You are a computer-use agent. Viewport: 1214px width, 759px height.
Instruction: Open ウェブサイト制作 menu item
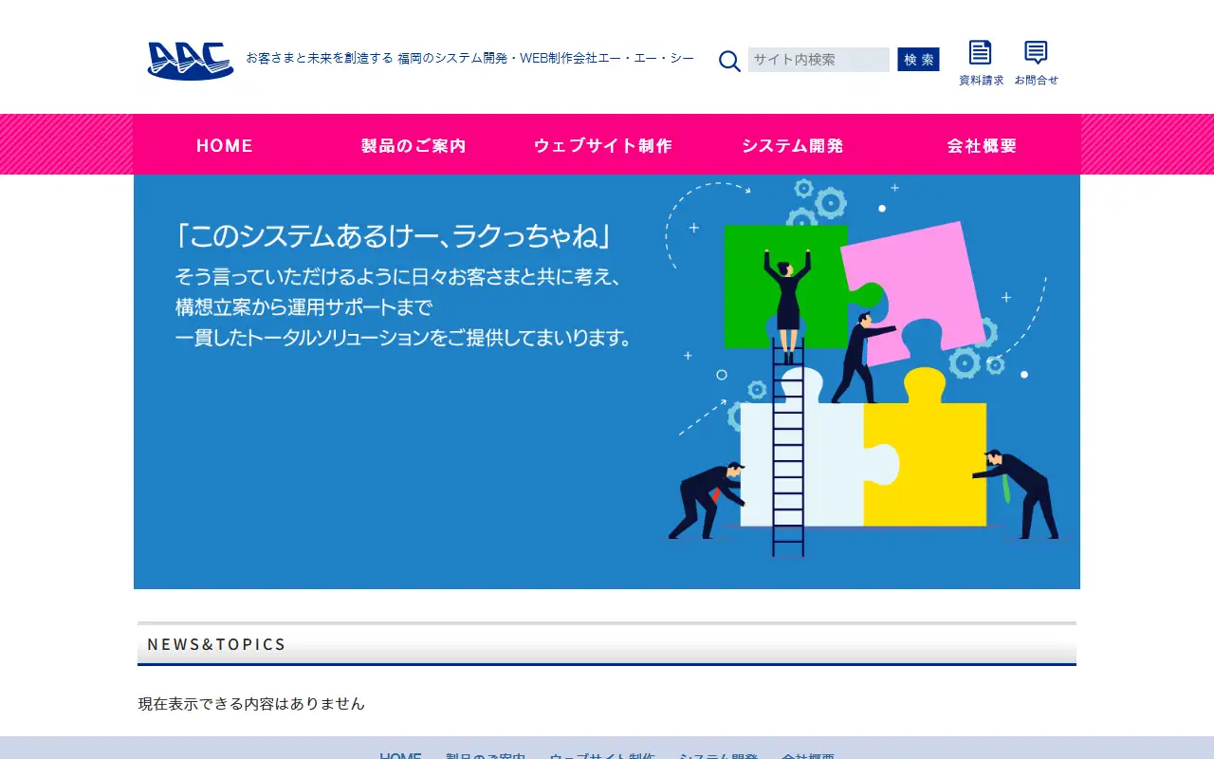tap(603, 145)
